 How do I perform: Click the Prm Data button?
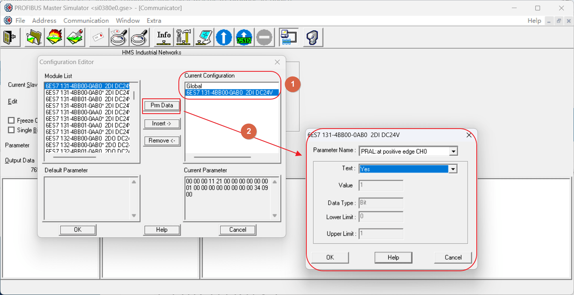(x=161, y=105)
